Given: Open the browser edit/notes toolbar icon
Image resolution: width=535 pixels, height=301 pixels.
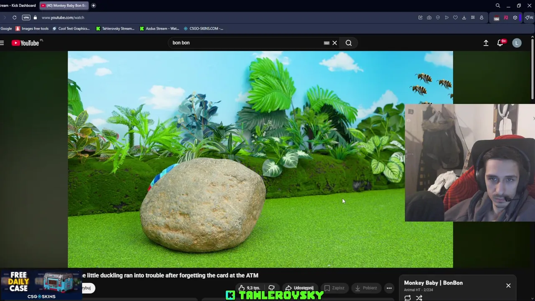Looking at the screenshot, I should 420,18.
